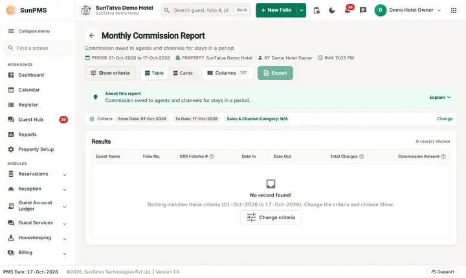Screen dimensions: 466x278
Task: Expand the Billing module
Action: (x=38, y=252)
